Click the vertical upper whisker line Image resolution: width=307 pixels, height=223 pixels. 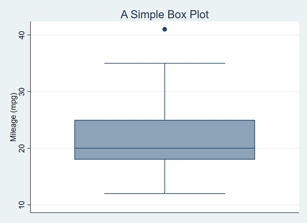tap(165, 91)
